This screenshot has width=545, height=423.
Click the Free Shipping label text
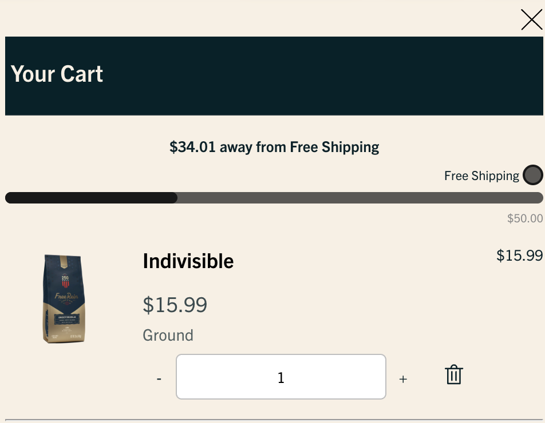pos(481,176)
